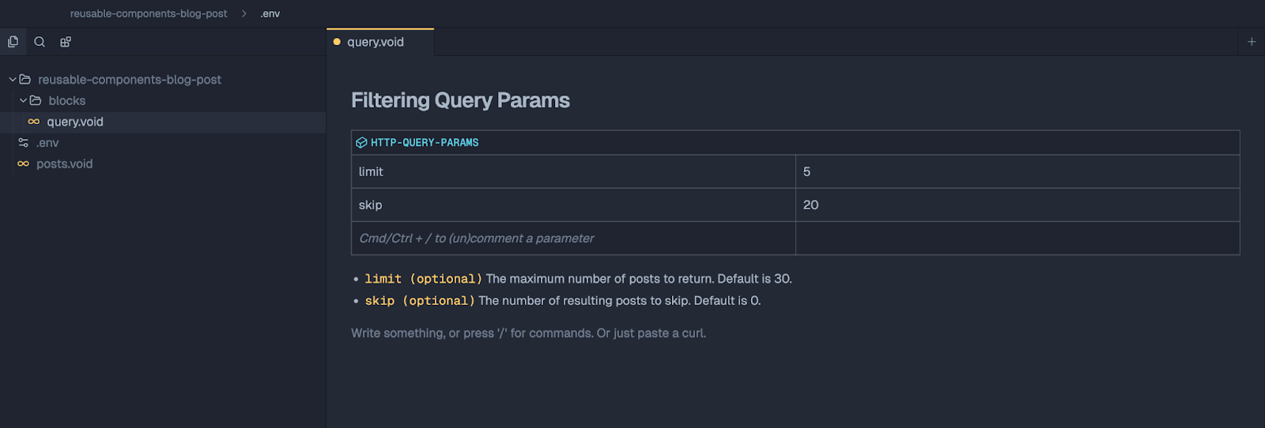This screenshot has height=428, width=1265.
Task: Open posts.void in the file tree
Action: 64,164
